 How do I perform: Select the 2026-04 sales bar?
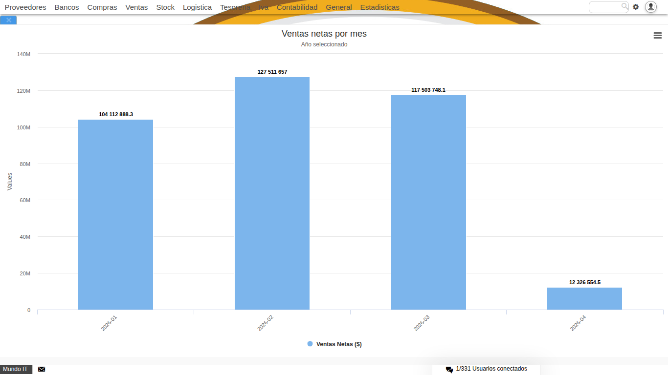click(584, 298)
